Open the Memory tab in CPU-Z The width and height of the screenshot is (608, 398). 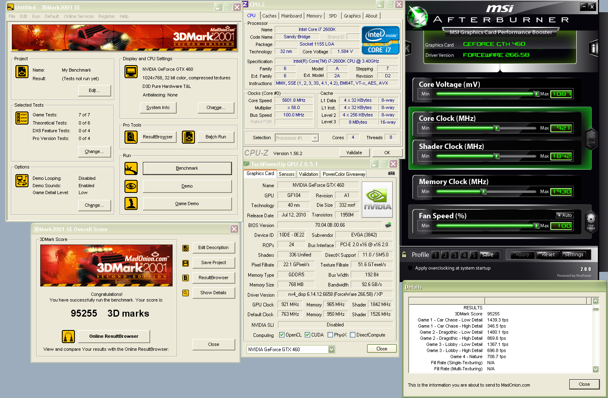(x=314, y=16)
